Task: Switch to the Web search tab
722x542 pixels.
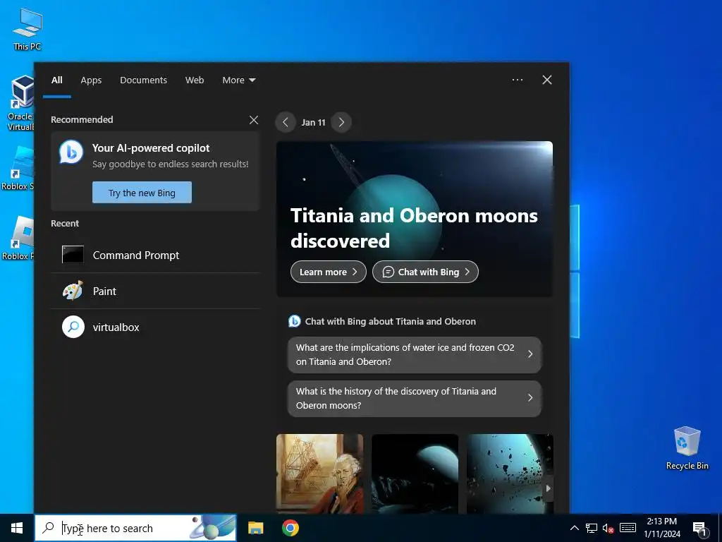Action: point(195,80)
